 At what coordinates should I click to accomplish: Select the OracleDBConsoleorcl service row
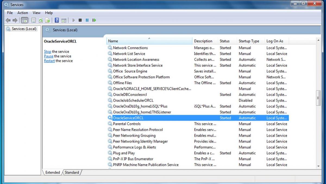click(130, 94)
